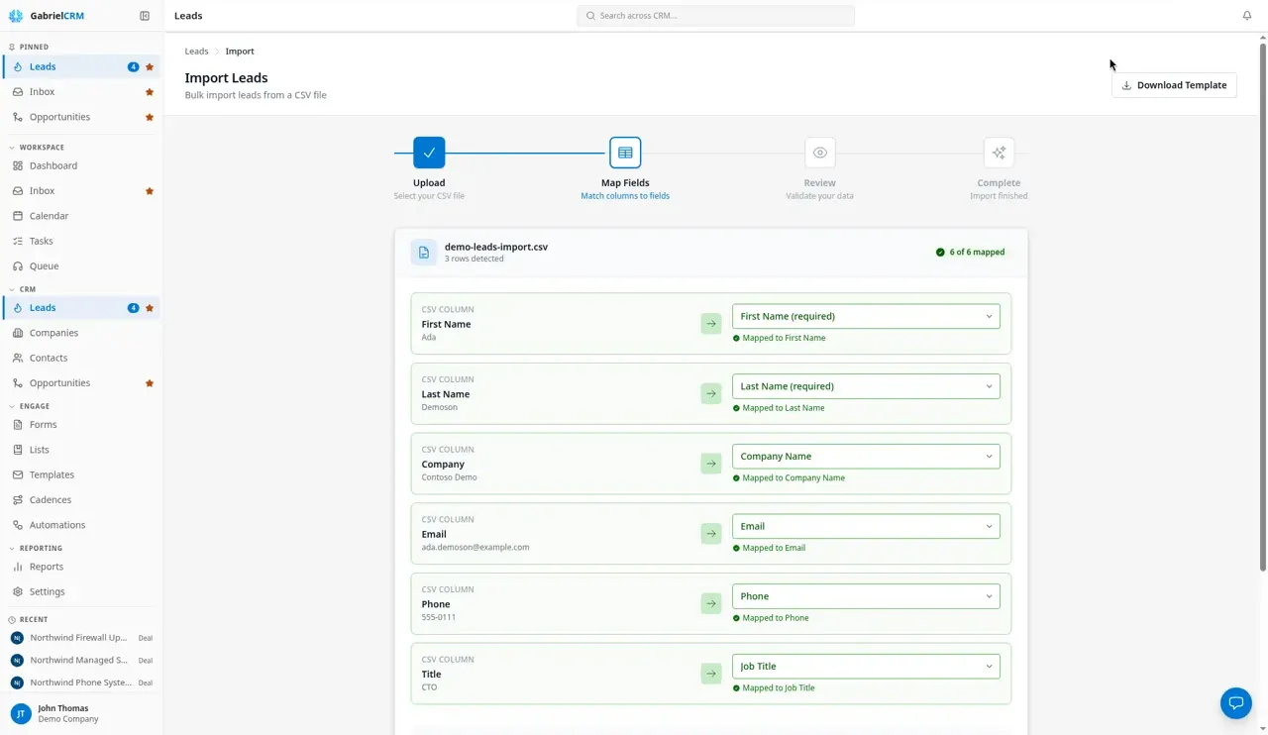This screenshot has width=1268, height=735.
Task: Click the Leads breadcrumb link
Action: click(196, 51)
